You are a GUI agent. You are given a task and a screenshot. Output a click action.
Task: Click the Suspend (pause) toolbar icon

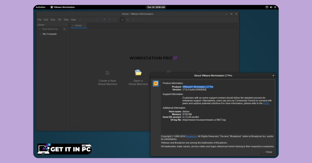[86, 20]
